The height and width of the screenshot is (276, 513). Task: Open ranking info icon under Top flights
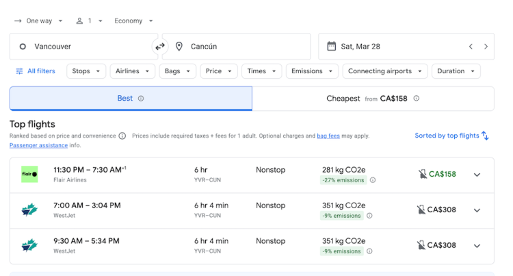(122, 136)
